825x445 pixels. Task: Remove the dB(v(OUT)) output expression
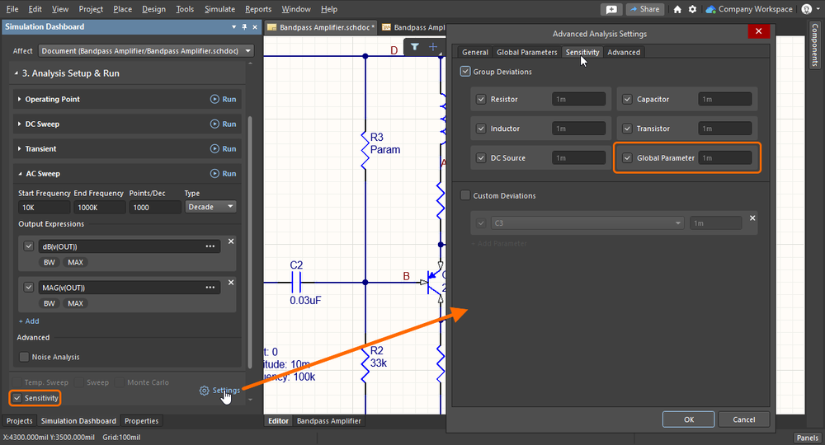pos(231,241)
